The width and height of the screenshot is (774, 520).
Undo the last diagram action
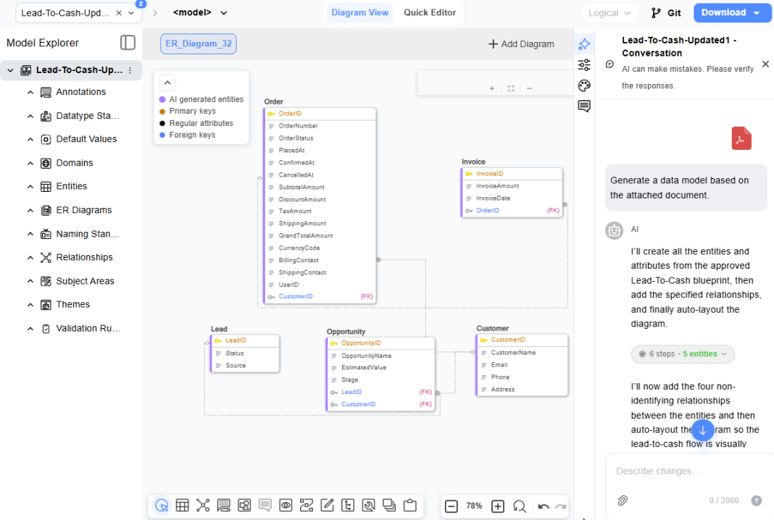point(544,507)
